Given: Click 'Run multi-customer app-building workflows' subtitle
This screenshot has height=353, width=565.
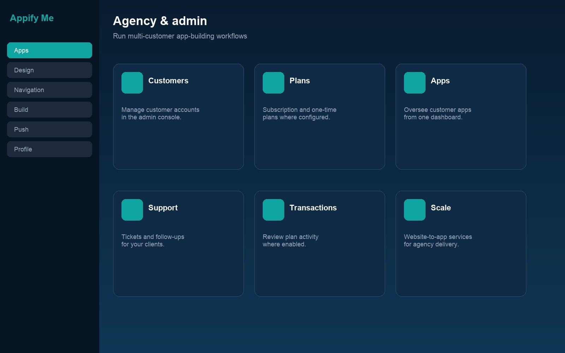Looking at the screenshot, I should [x=180, y=36].
